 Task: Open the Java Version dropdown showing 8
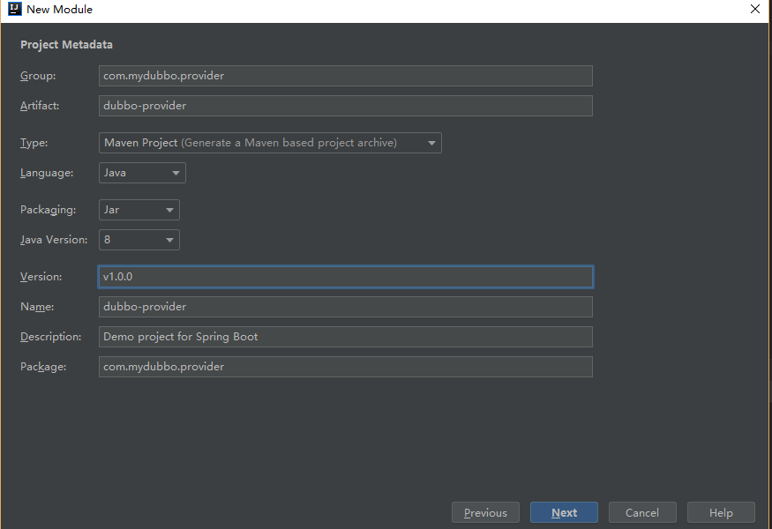[139, 240]
